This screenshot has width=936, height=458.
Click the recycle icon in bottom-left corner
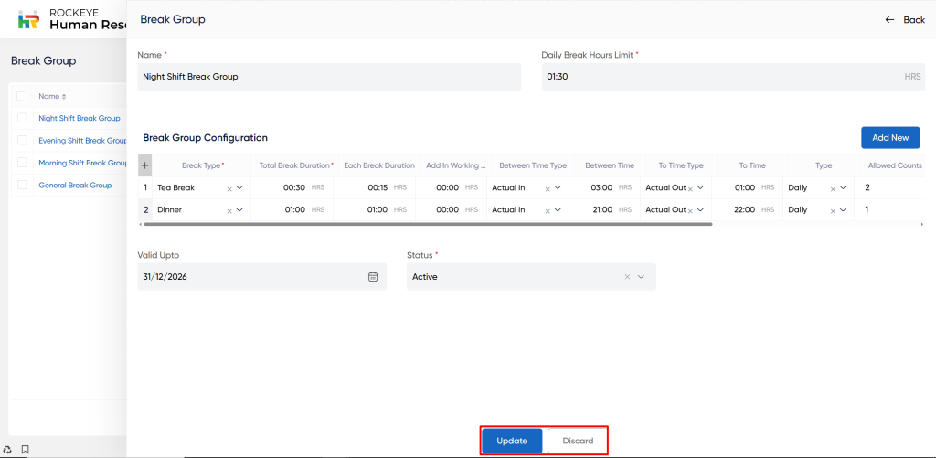pos(8,449)
